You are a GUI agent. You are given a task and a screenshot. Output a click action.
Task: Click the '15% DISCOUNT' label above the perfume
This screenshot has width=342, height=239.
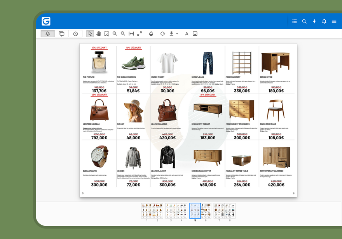tap(99, 48)
